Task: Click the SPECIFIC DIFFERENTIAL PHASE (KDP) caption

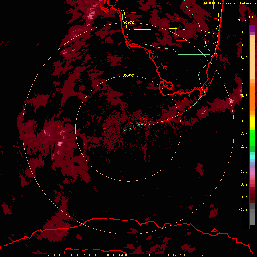Action: pos(89,255)
